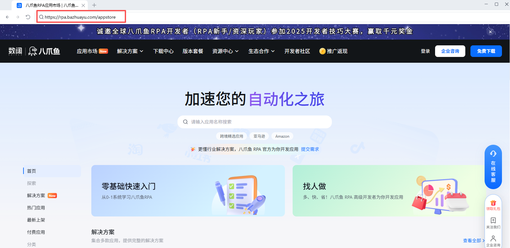Select the 亚马逊 search tag
This screenshot has height=248, width=510.
[x=259, y=136]
